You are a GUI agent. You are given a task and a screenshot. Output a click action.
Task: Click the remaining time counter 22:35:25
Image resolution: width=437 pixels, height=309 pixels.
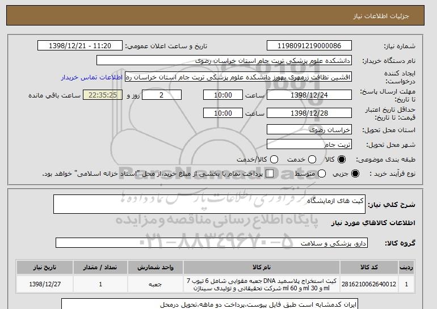(x=103, y=95)
